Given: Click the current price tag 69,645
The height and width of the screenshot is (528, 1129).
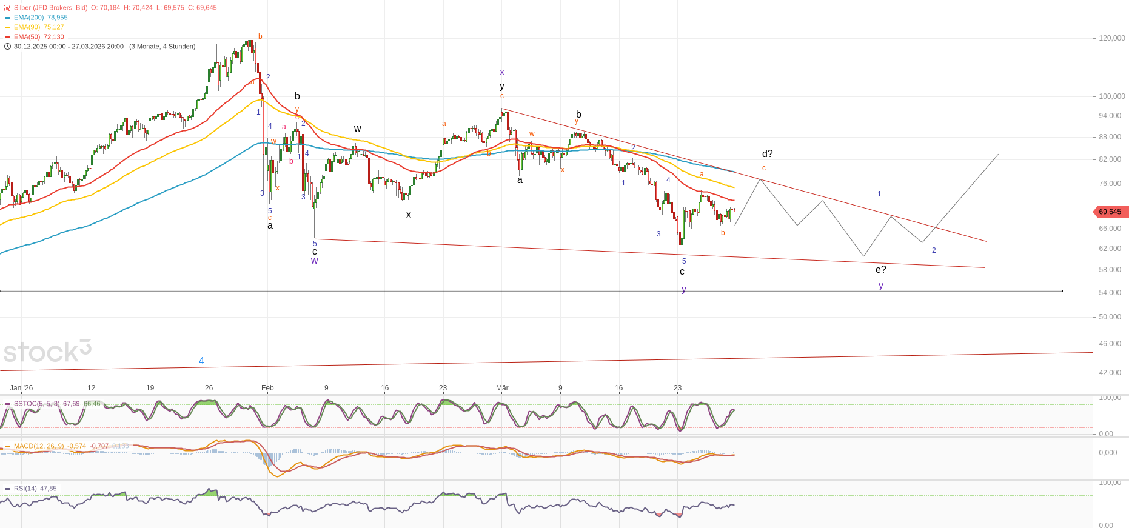Looking at the screenshot, I should click(1110, 212).
